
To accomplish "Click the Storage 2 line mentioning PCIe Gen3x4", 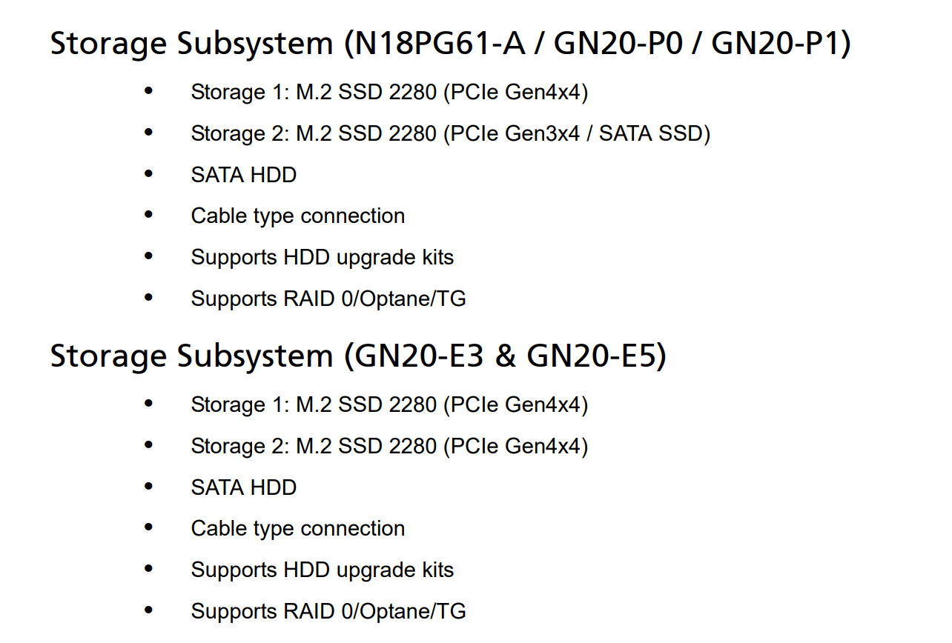I will point(450,133).
